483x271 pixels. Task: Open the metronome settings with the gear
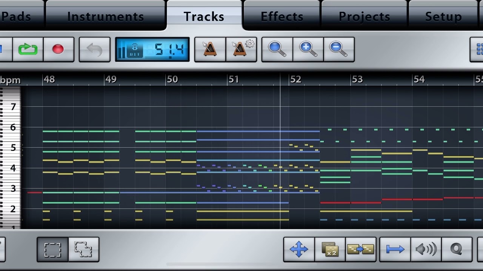(241, 49)
